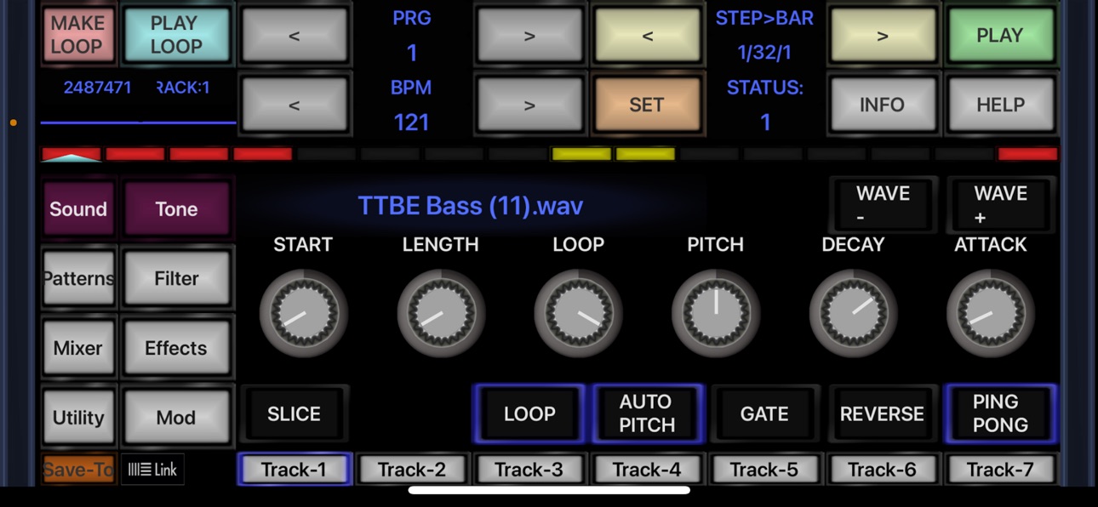Screen dimensions: 1098x507
Task: Select Track-7
Action: click(x=1000, y=470)
